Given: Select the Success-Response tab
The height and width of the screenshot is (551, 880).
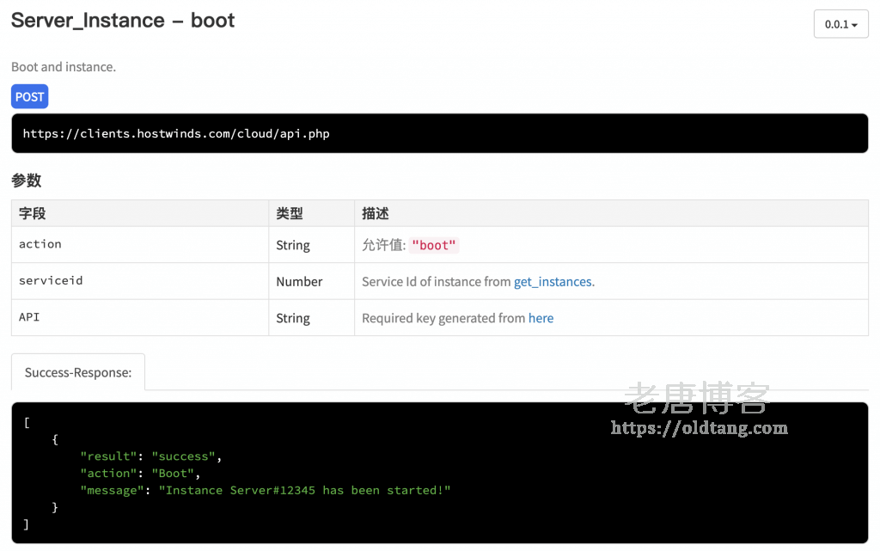Looking at the screenshot, I should coord(78,372).
